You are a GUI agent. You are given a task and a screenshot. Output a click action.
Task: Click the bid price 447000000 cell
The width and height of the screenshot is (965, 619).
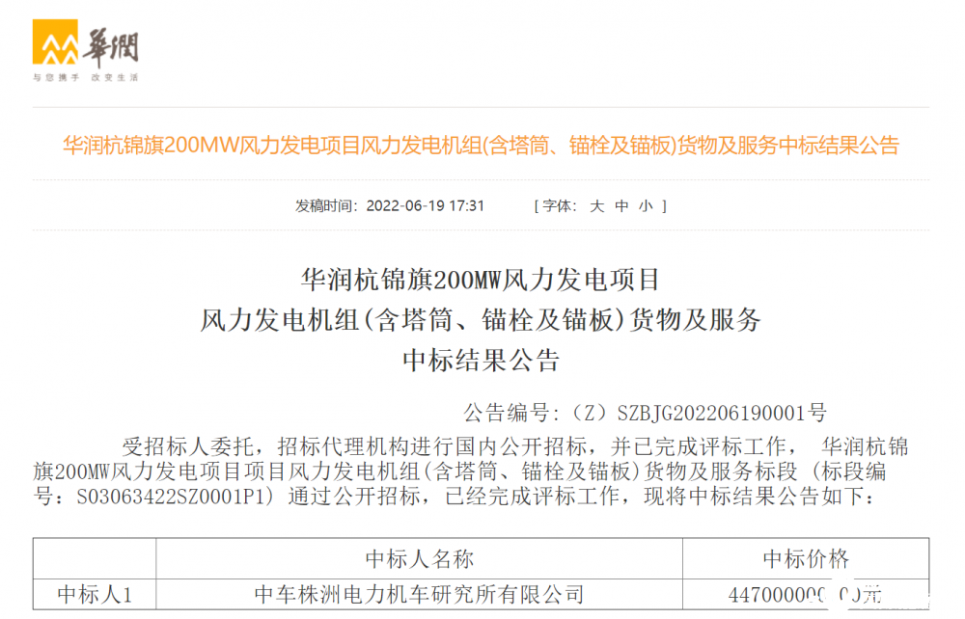[806, 594]
